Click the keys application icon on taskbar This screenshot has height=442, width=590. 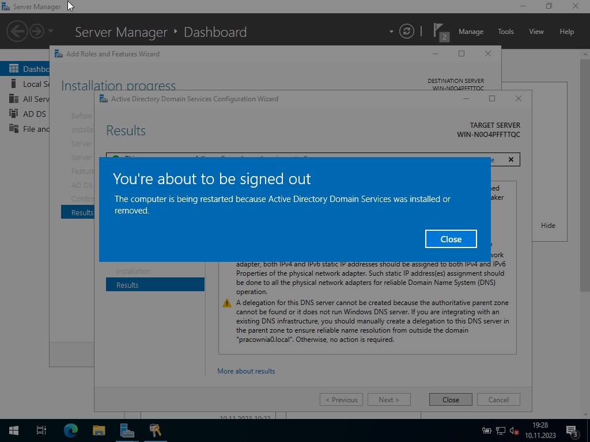(x=156, y=430)
